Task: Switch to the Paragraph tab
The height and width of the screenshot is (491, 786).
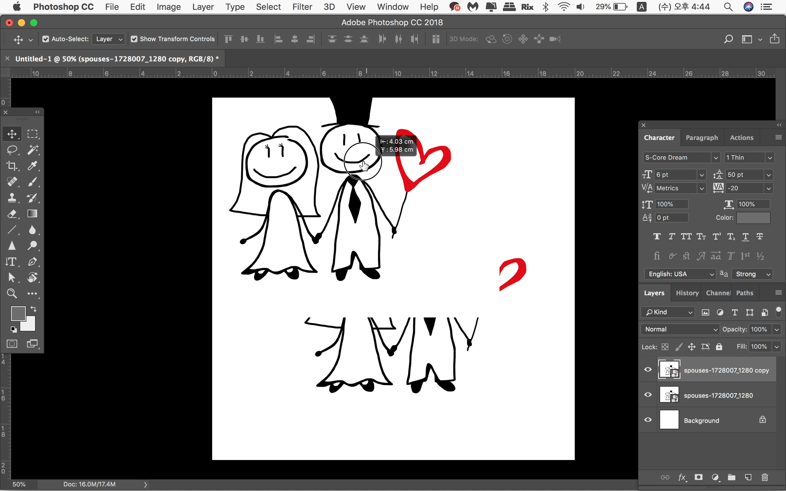Action: coord(702,138)
